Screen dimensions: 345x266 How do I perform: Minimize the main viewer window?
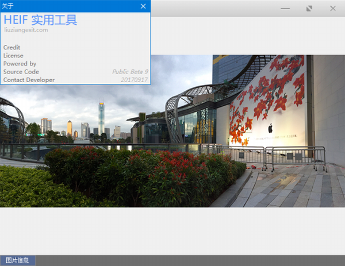285,9
